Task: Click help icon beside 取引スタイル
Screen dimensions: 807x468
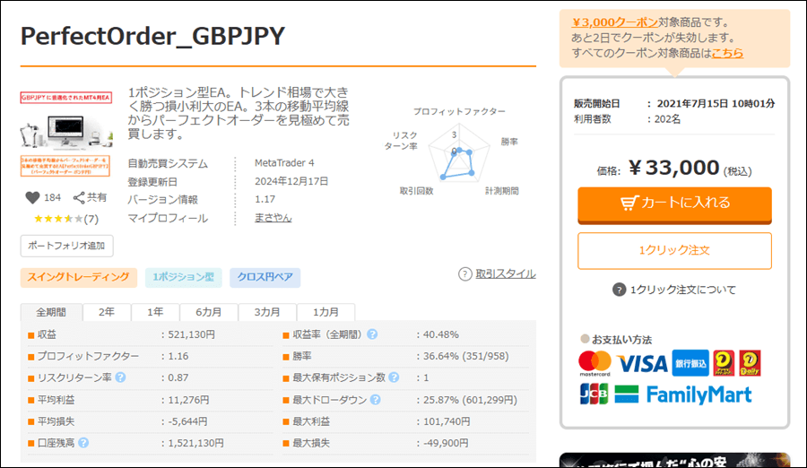Action: tap(465, 274)
